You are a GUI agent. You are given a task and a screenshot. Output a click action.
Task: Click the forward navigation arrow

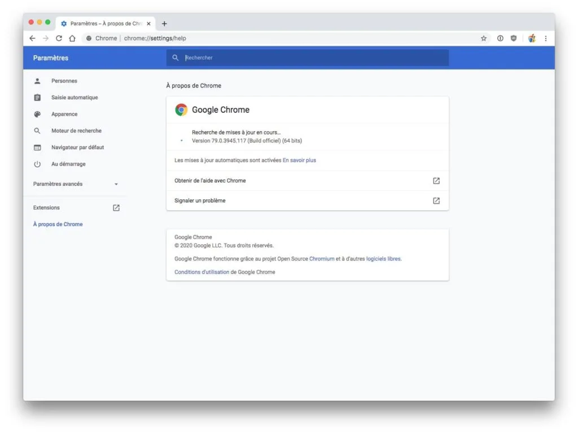(x=46, y=38)
